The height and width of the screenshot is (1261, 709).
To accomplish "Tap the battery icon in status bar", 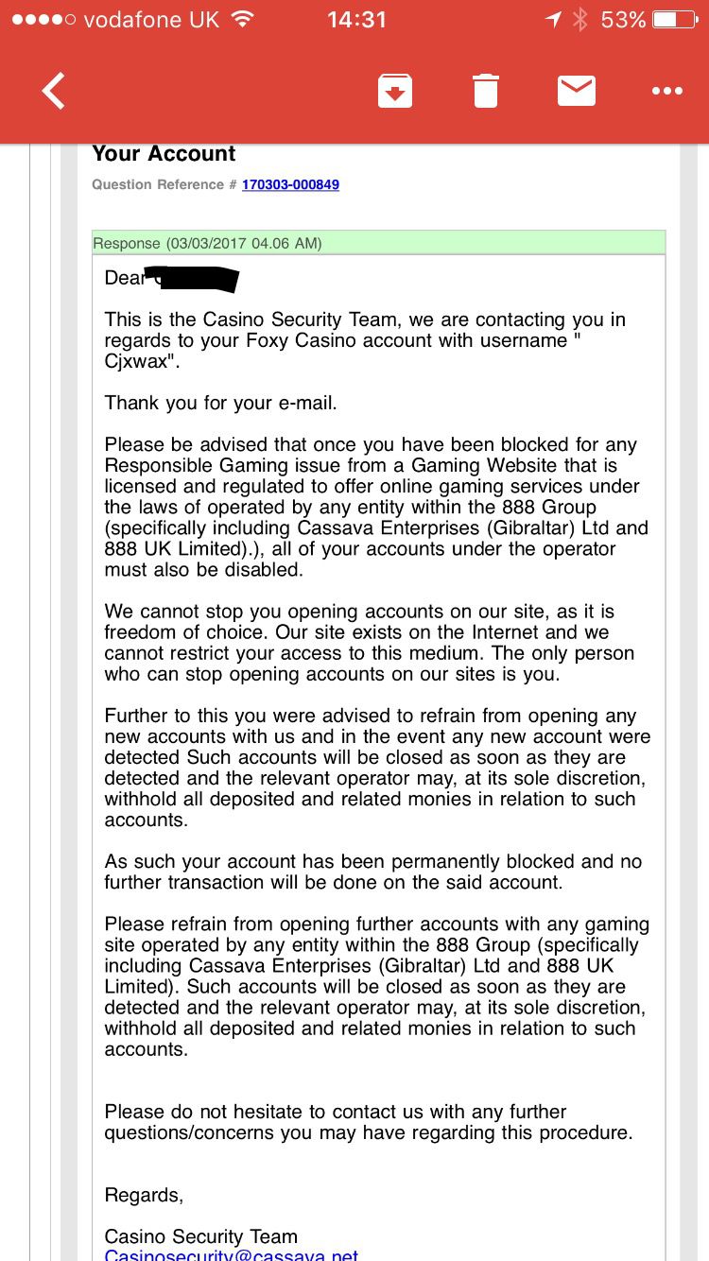I will tap(676, 20).
